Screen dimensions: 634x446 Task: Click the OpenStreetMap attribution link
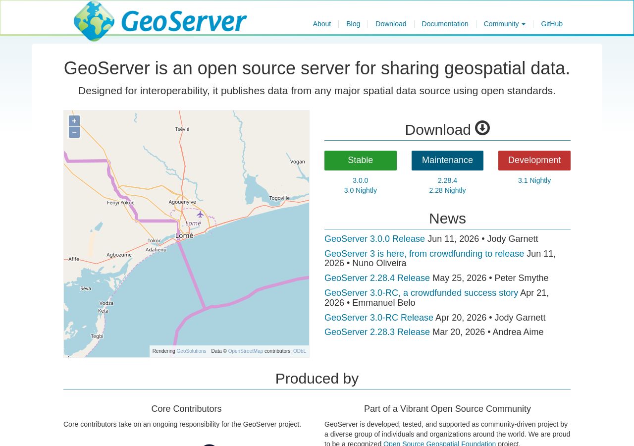pyautogui.click(x=246, y=351)
